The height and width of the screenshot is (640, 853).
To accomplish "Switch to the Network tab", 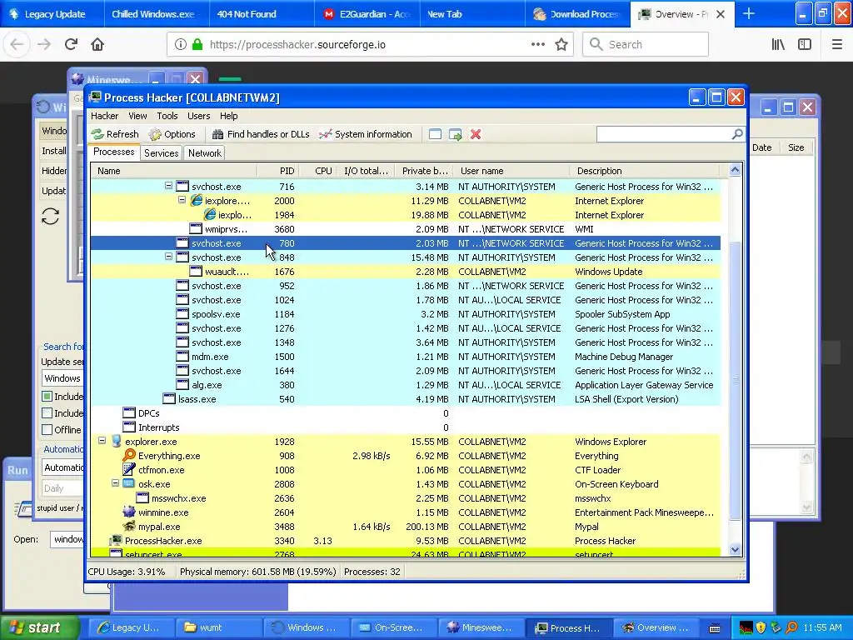I will pos(205,153).
